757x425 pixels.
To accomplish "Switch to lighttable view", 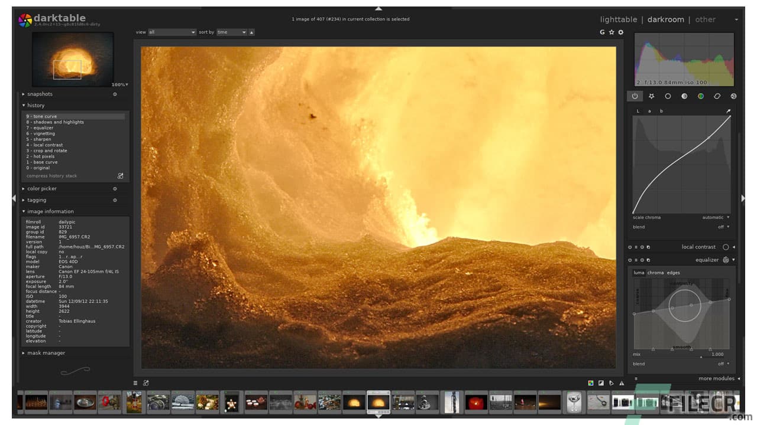I will (x=618, y=19).
